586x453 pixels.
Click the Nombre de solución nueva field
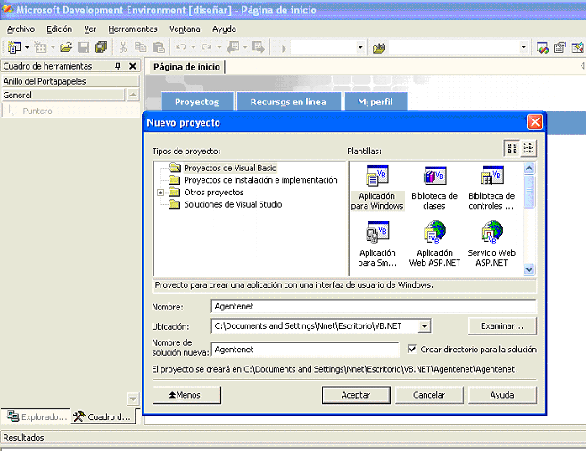[305, 350]
